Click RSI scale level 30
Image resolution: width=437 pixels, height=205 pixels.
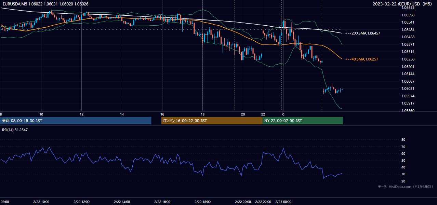pyautogui.click(x=403, y=174)
